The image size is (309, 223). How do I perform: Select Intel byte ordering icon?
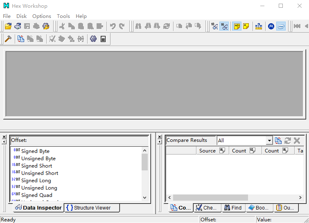[281, 26]
